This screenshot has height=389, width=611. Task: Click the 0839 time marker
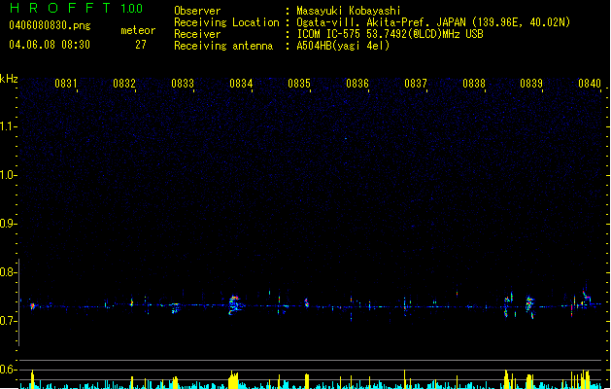(531, 84)
